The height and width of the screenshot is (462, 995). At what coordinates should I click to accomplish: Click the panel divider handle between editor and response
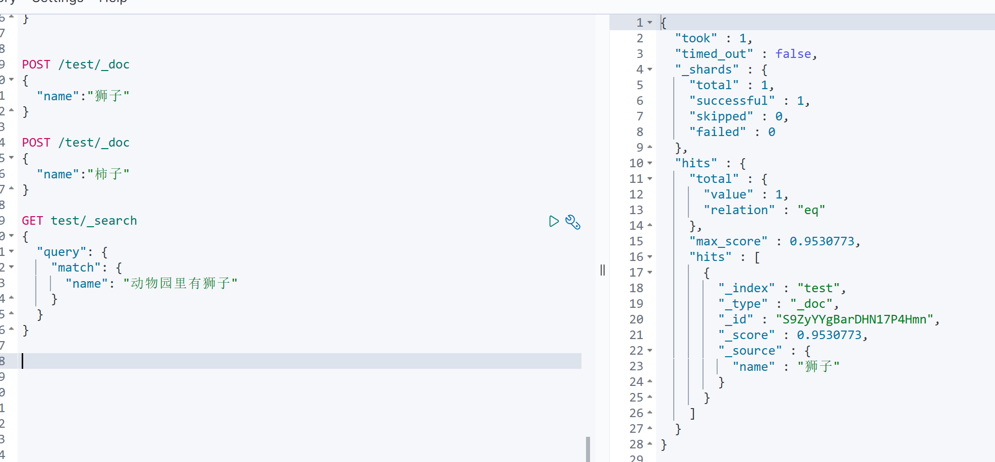click(x=602, y=270)
